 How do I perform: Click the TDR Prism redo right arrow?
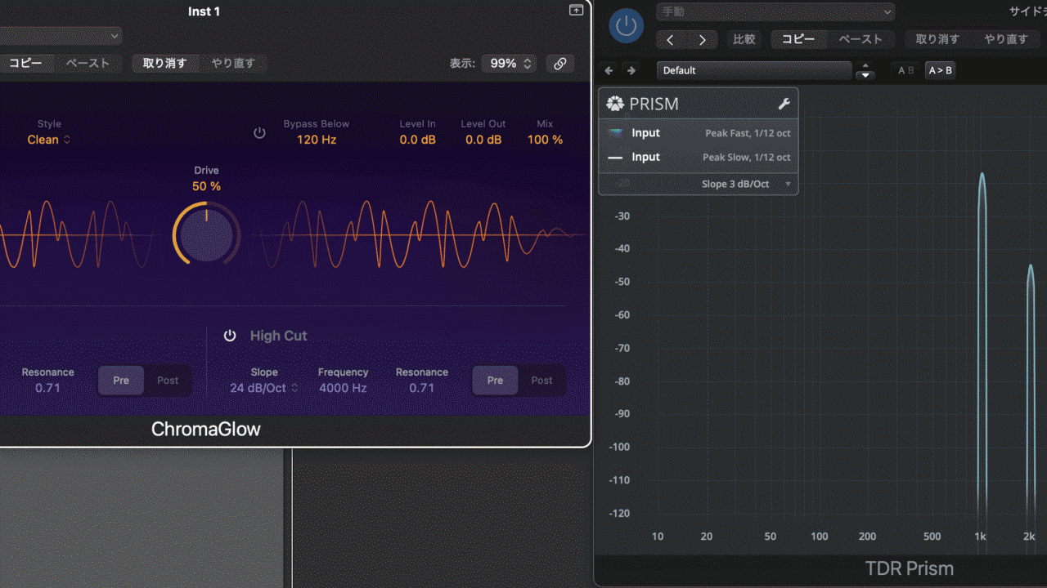pyautogui.click(x=631, y=71)
